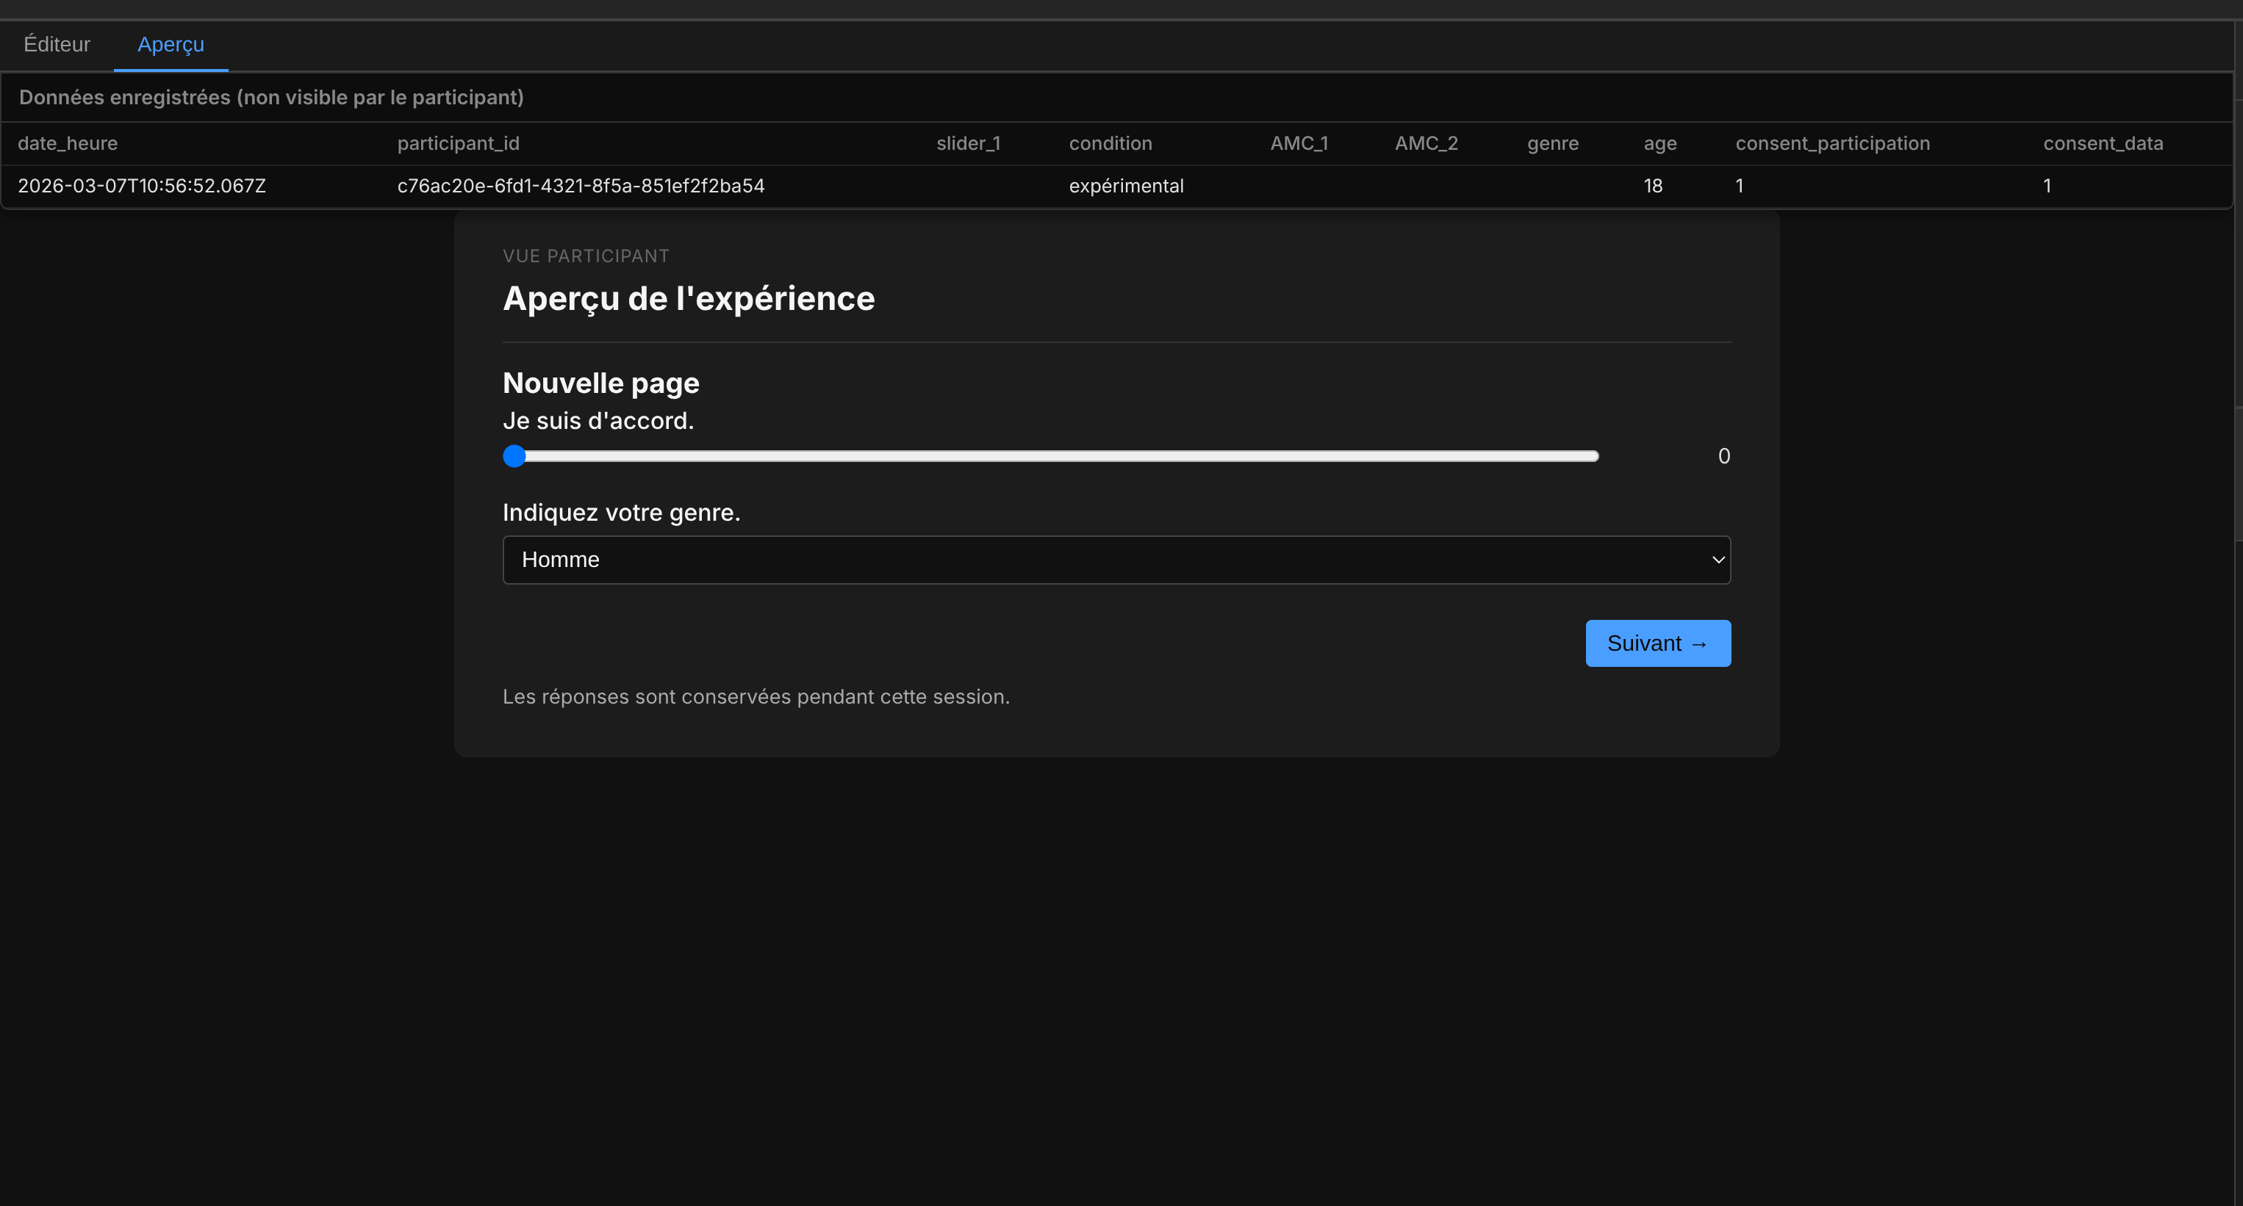Click the Suivant button to continue
2243x1206 pixels.
point(1657,643)
